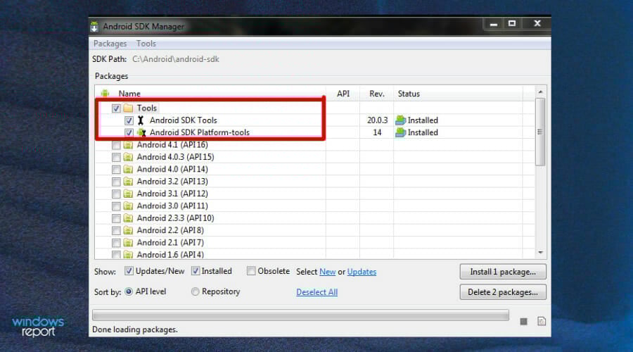
Task: Click the Android 2.2 (API 8) folder icon
Action: pos(128,230)
